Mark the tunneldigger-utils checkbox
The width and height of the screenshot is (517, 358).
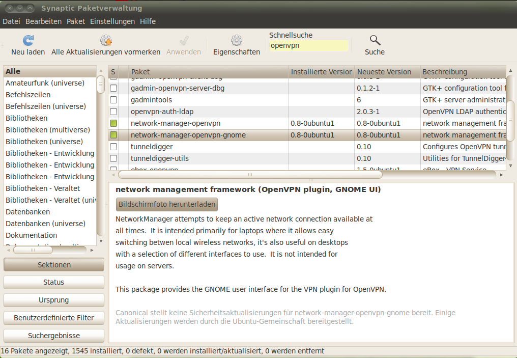113,158
